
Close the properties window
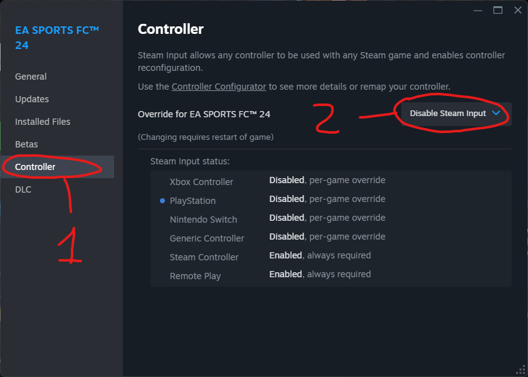(517, 10)
